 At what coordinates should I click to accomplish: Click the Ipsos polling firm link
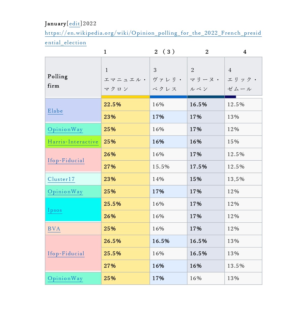[x=55, y=210]
